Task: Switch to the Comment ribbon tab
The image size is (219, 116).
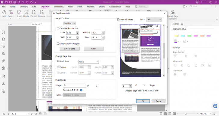Action: click(x=59, y=7)
